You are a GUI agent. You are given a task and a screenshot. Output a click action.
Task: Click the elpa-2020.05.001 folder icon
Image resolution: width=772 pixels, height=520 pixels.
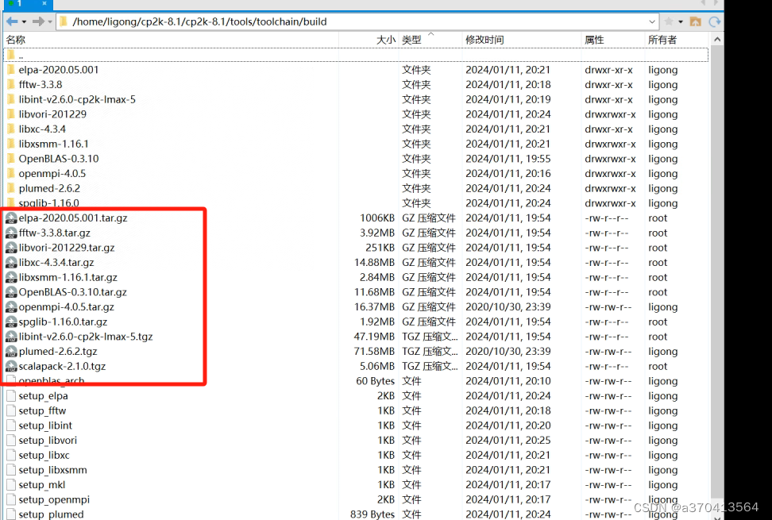(x=10, y=69)
